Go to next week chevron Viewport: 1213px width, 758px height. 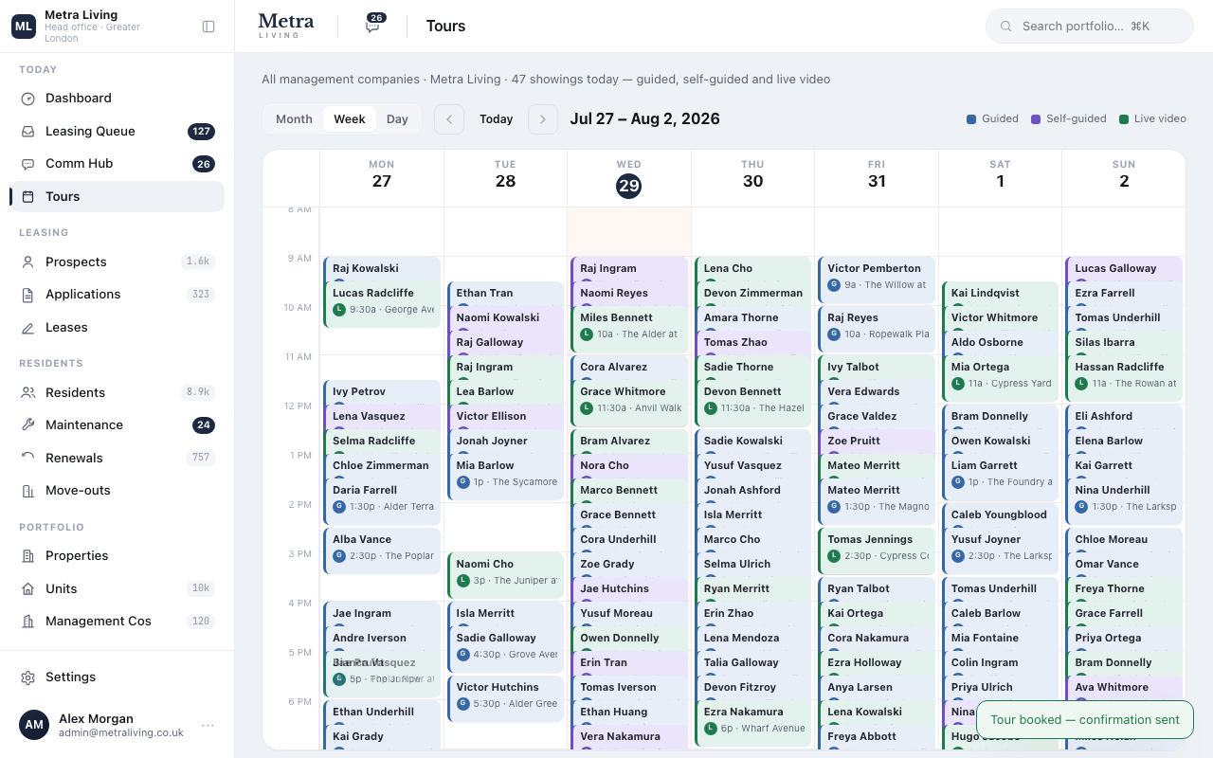[543, 119]
